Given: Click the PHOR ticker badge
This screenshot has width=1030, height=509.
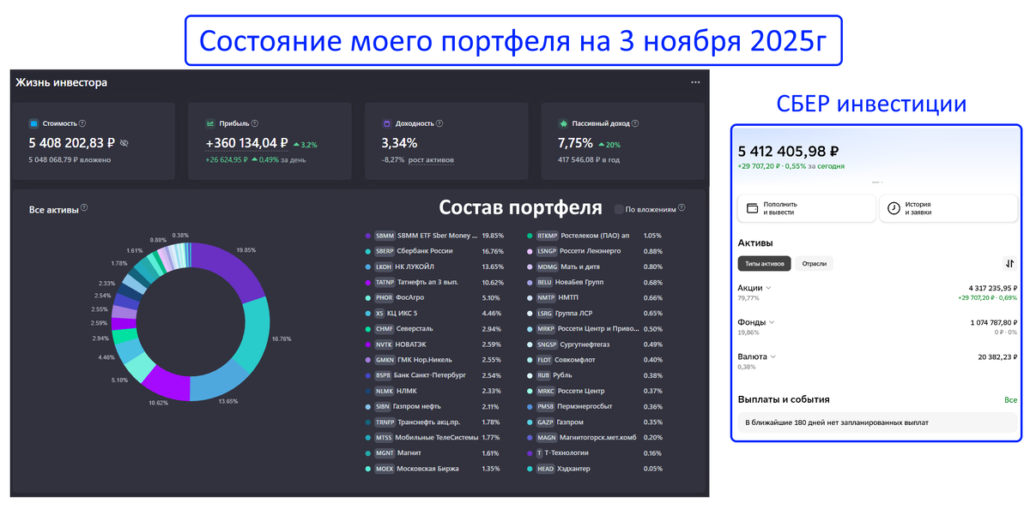Looking at the screenshot, I should click(x=385, y=297).
